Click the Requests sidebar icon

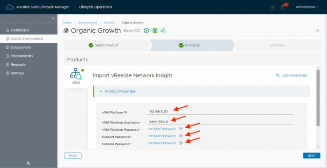click(8, 65)
